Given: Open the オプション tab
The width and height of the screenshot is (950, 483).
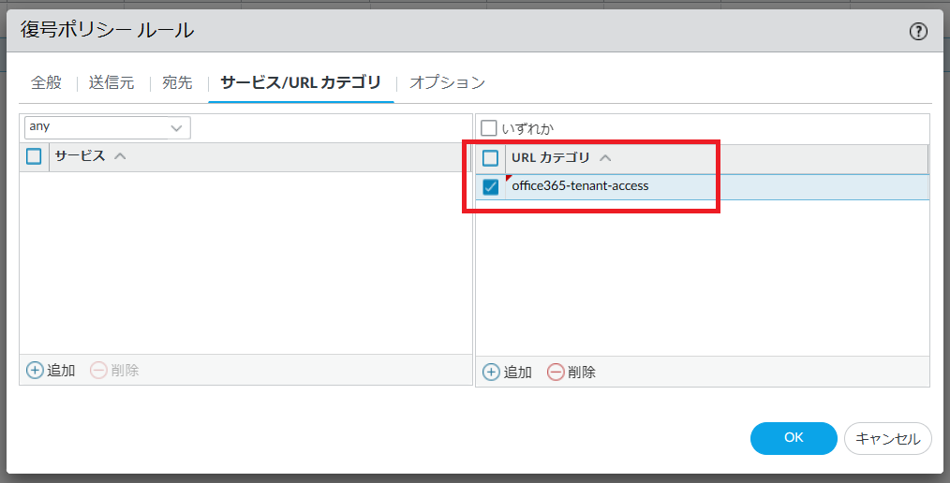Looking at the screenshot, I should pos(447,82).
